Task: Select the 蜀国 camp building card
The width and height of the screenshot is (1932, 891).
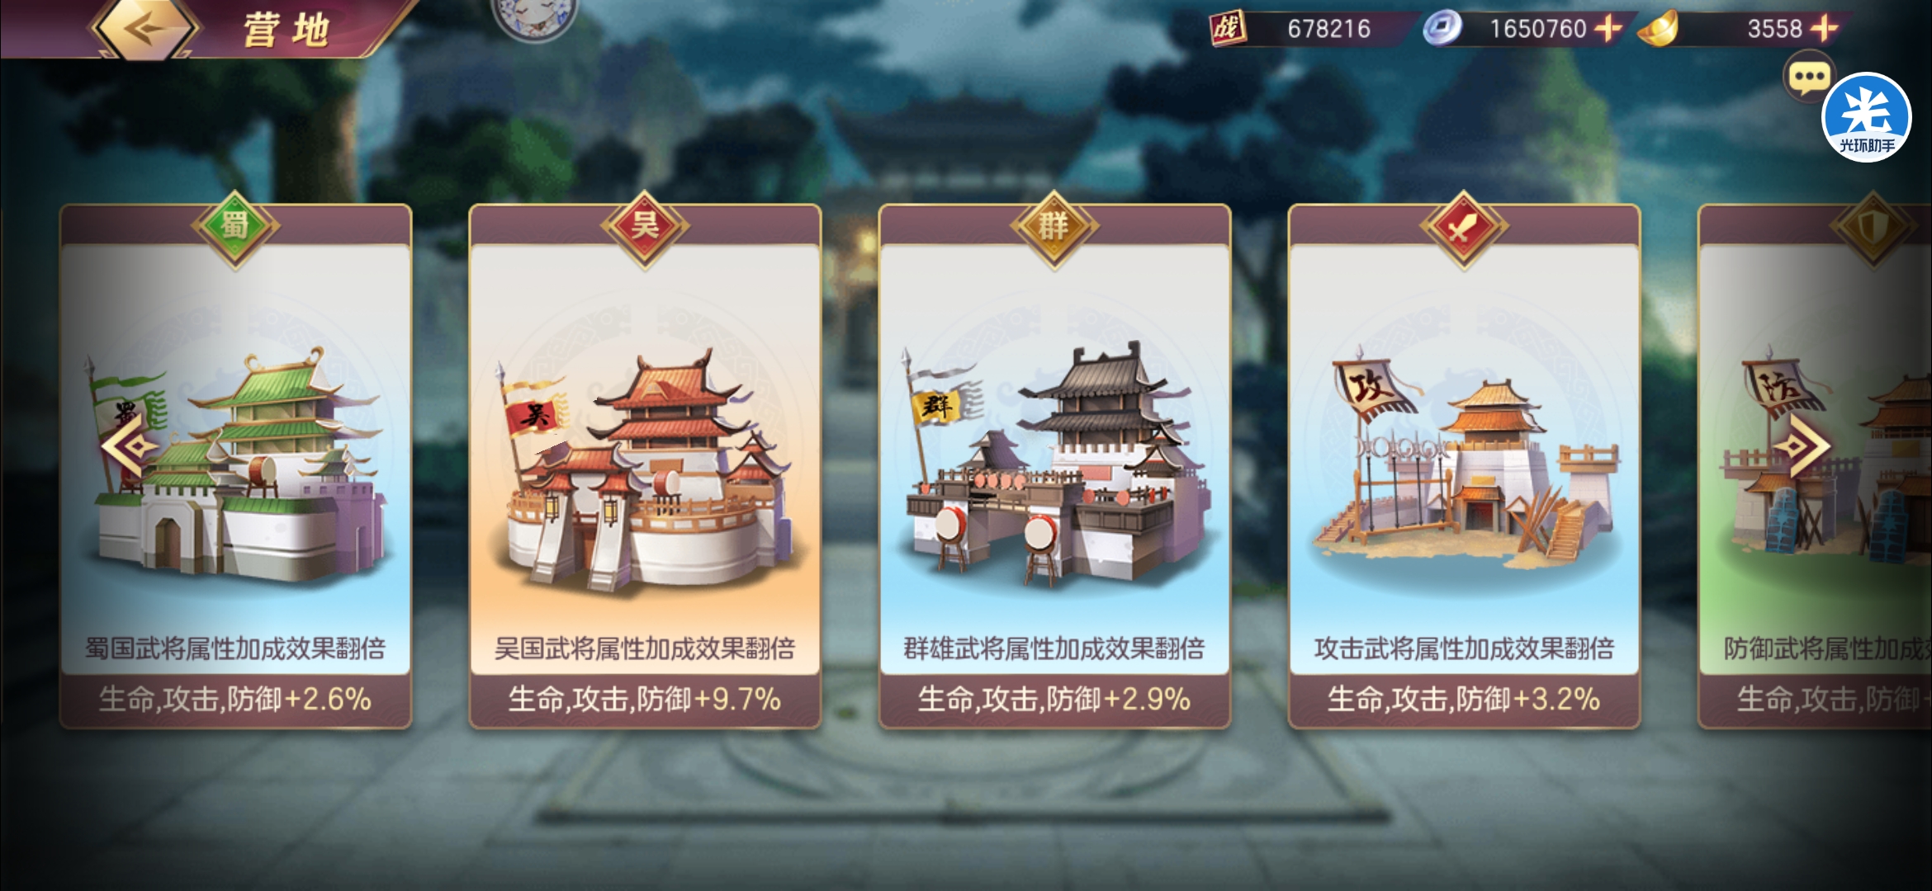Action: [x=235, y=467]
